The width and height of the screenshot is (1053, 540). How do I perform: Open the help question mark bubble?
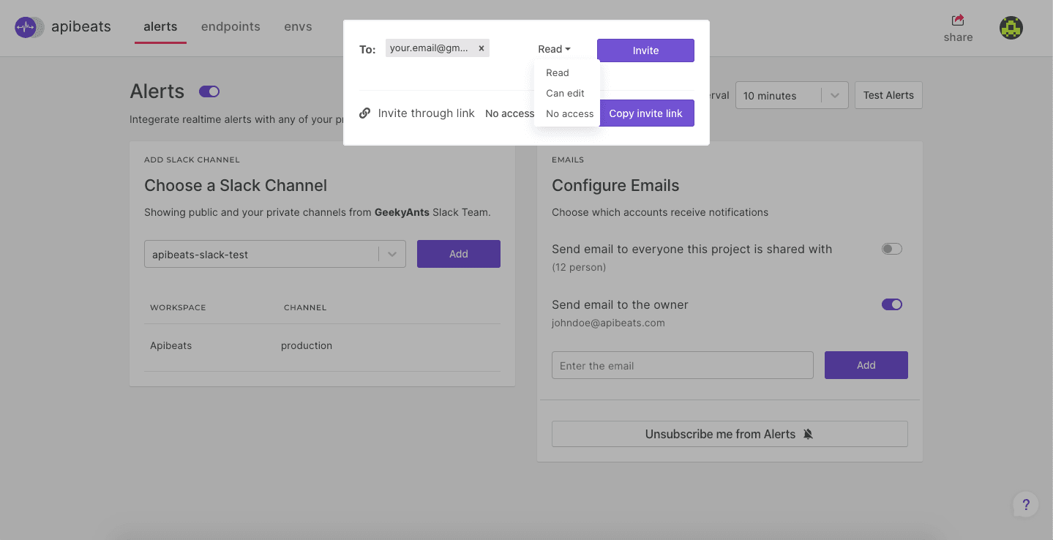coord(1026,504)
